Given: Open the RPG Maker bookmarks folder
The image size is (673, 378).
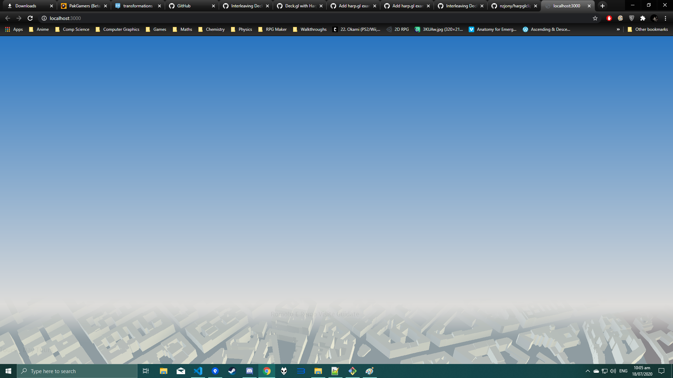Looking at the screenshot, I should click(x=272, y=29).
